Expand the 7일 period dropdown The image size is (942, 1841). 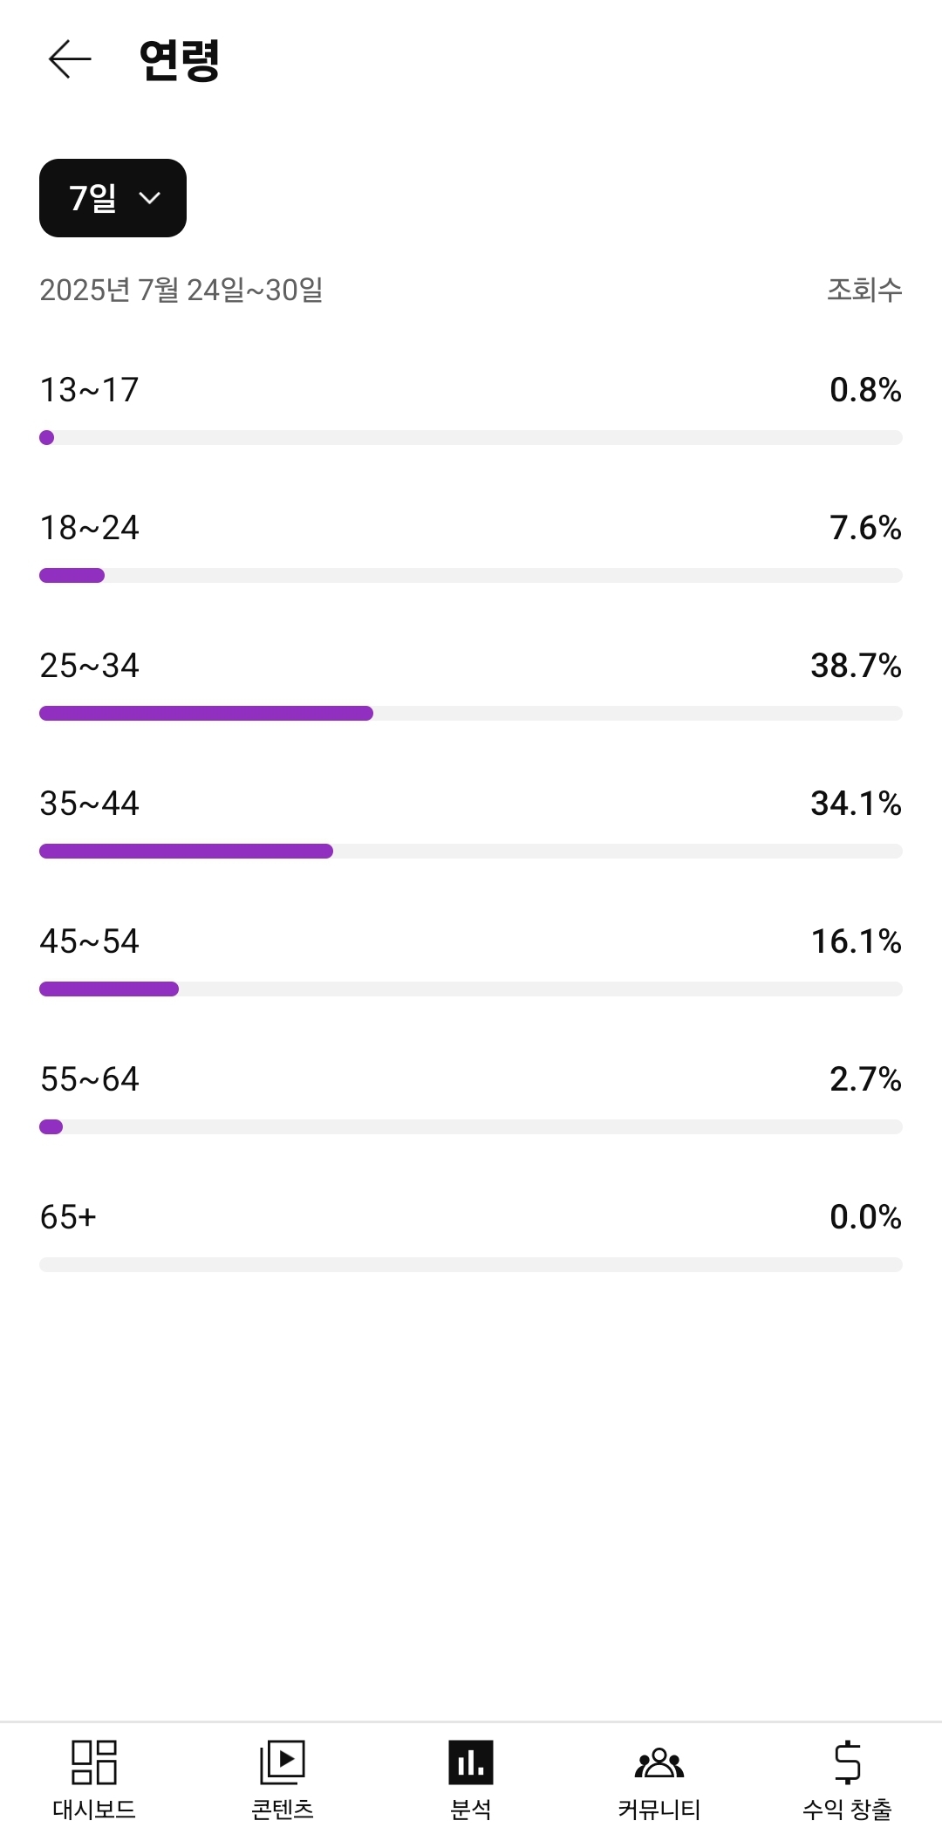tap(113, 198)
